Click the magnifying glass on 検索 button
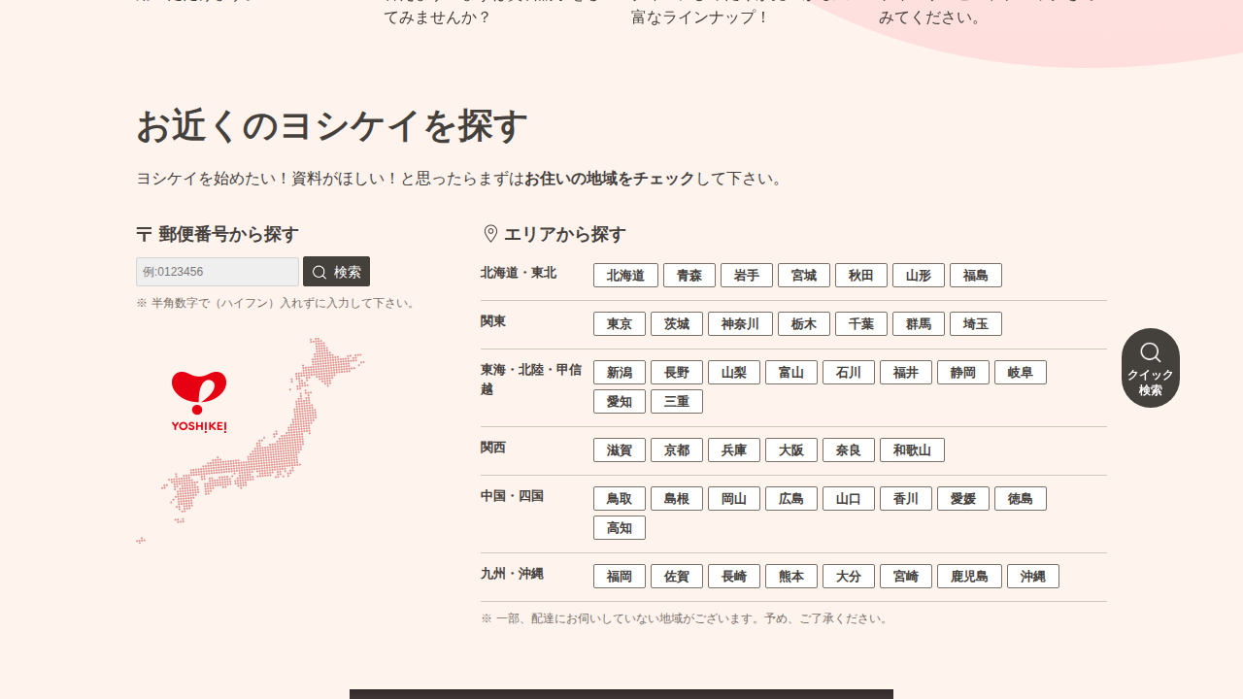Image resolution: width=1243 pixels, height=699 pixels. [x=318, y=271]
